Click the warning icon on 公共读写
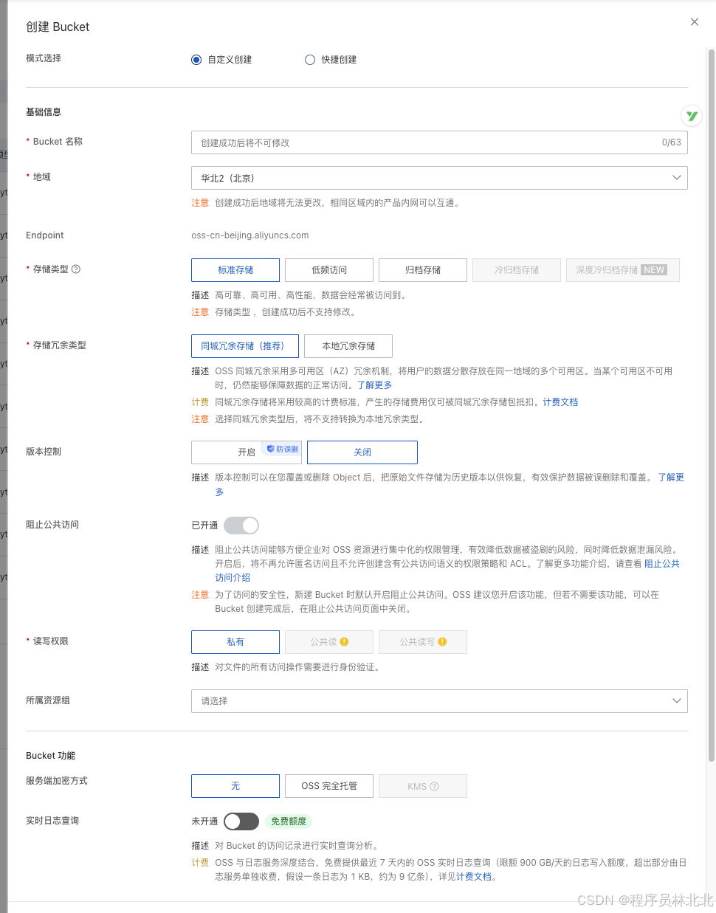The image size is (716, 913). (x=442, y=642)
